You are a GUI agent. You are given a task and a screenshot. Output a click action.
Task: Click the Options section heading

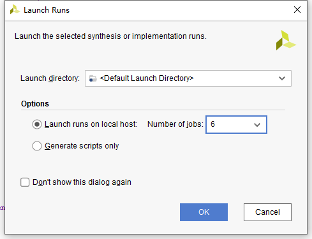point(35,104)
